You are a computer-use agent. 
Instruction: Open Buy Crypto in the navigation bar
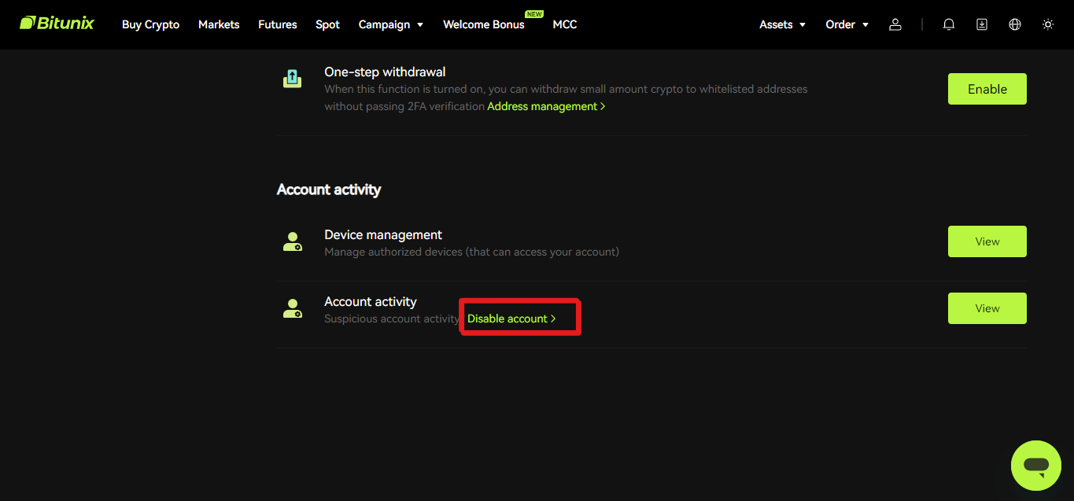tap(150, 24)
